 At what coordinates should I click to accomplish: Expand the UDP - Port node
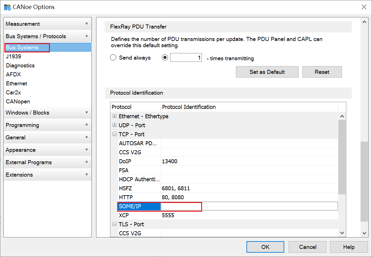[115, 125]
